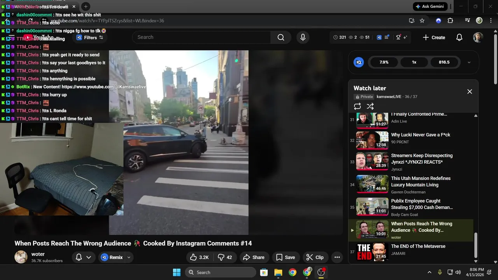Share this video
The image size is (498, 280).
[x=254, y=257]
